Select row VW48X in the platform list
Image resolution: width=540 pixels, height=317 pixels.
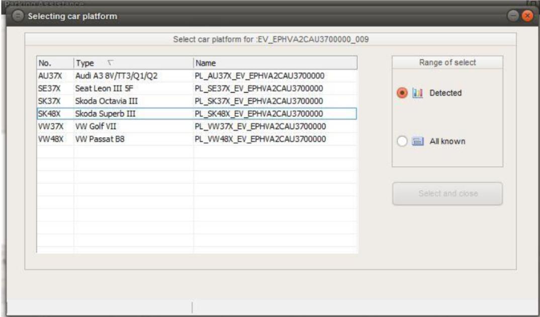click(x=197, y=139)
